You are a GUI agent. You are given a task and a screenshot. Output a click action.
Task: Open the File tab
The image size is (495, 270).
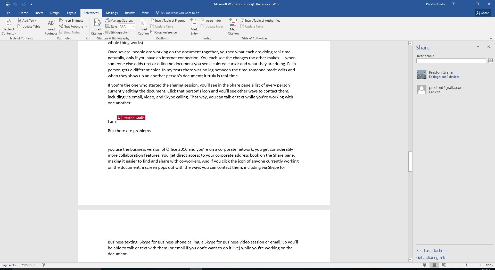click(x=8, y=13)
